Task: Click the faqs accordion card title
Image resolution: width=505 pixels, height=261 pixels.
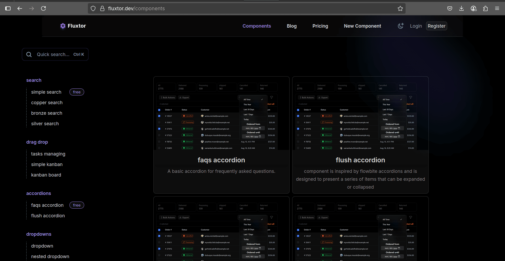Action: tap(221, 160)
